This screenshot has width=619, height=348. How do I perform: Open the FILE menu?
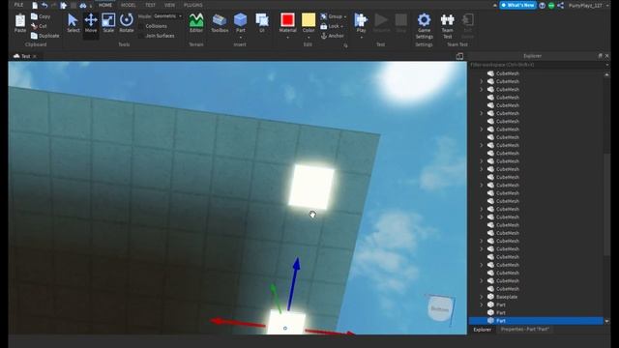point(18,5)
